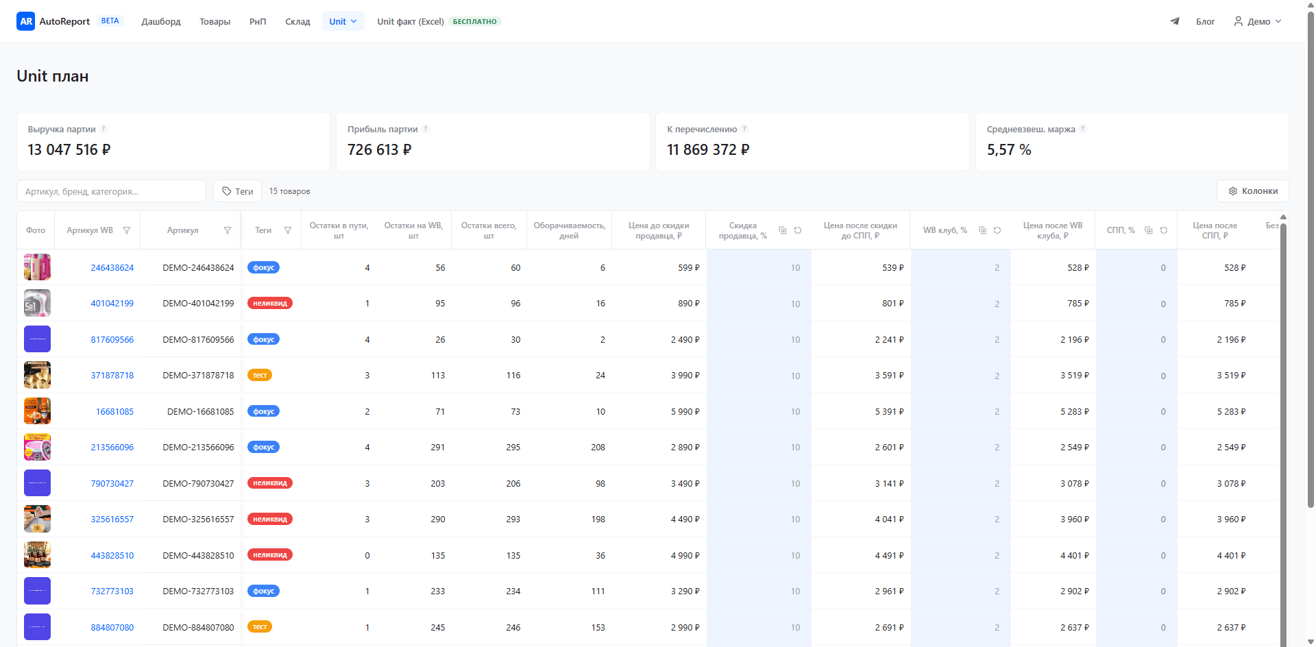
Task: Open the Теги filter dropdown button
Action: pyautogui.click(x=238, y=191)
